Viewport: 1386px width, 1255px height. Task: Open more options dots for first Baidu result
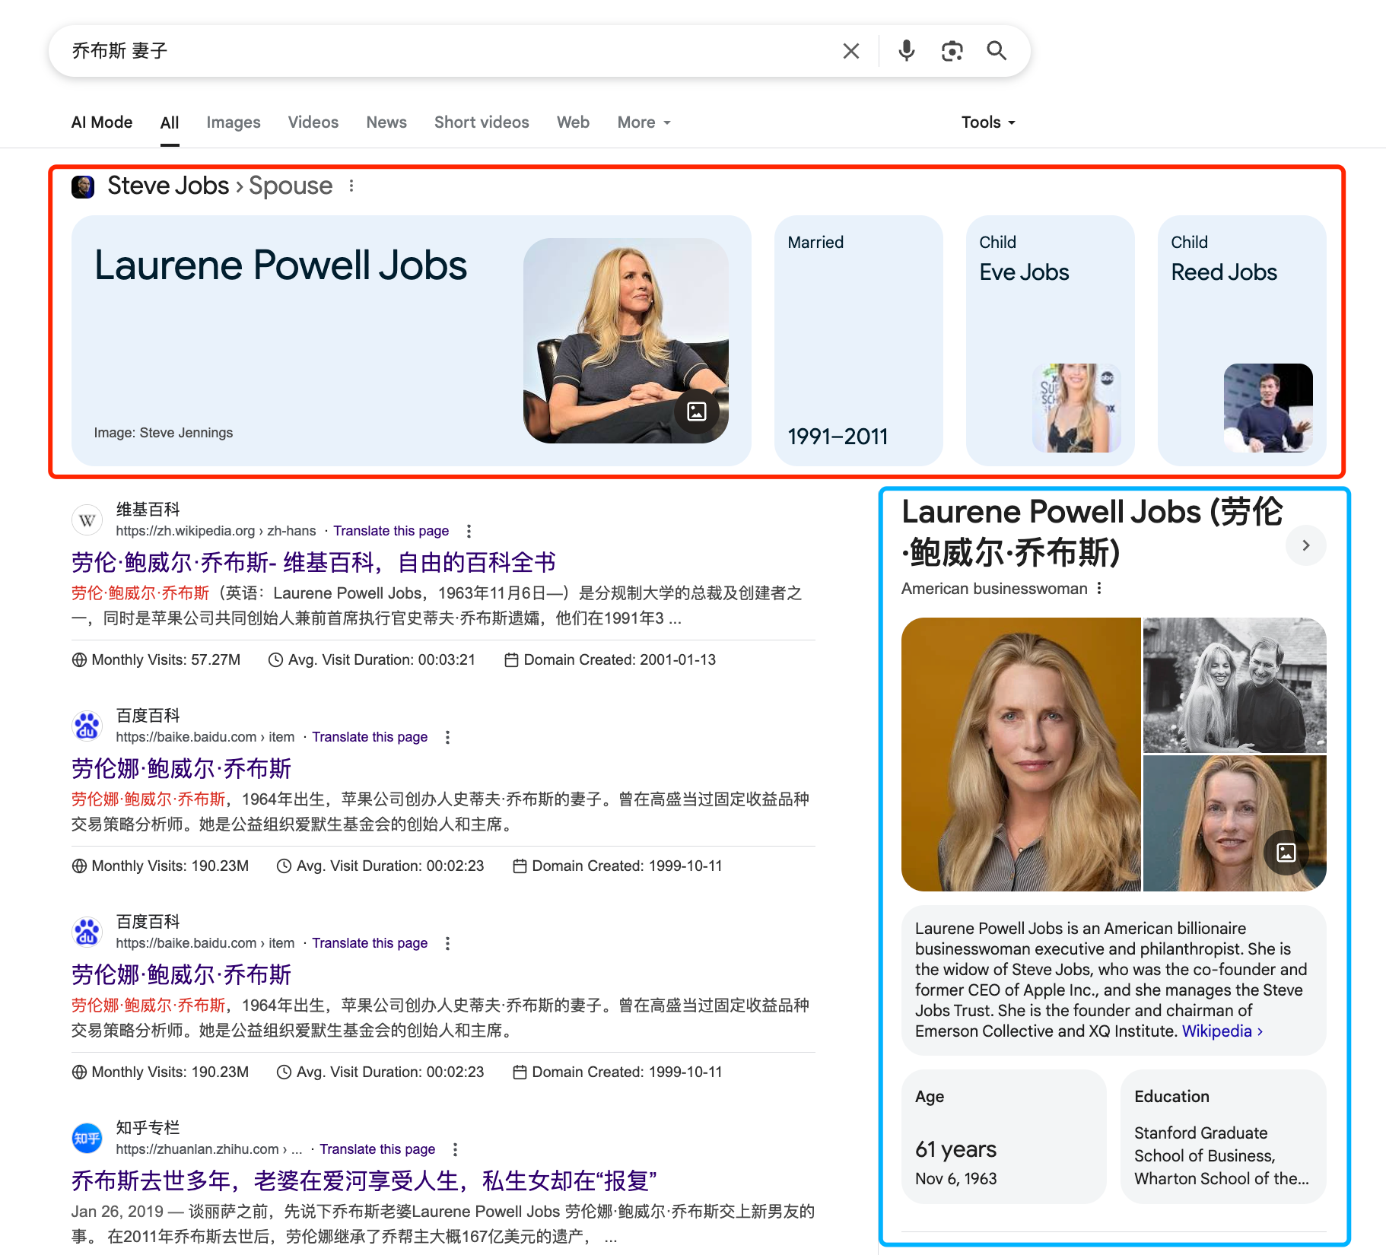(447, 737)
